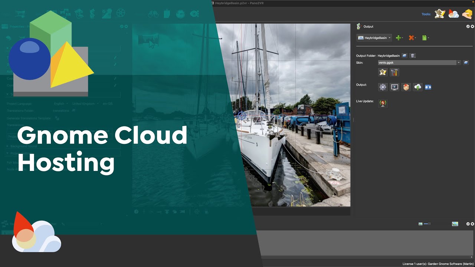This screenshot has height=267, width=475.
Task: Click the large thumbnail icon near slider
Action: click(455, 224)
